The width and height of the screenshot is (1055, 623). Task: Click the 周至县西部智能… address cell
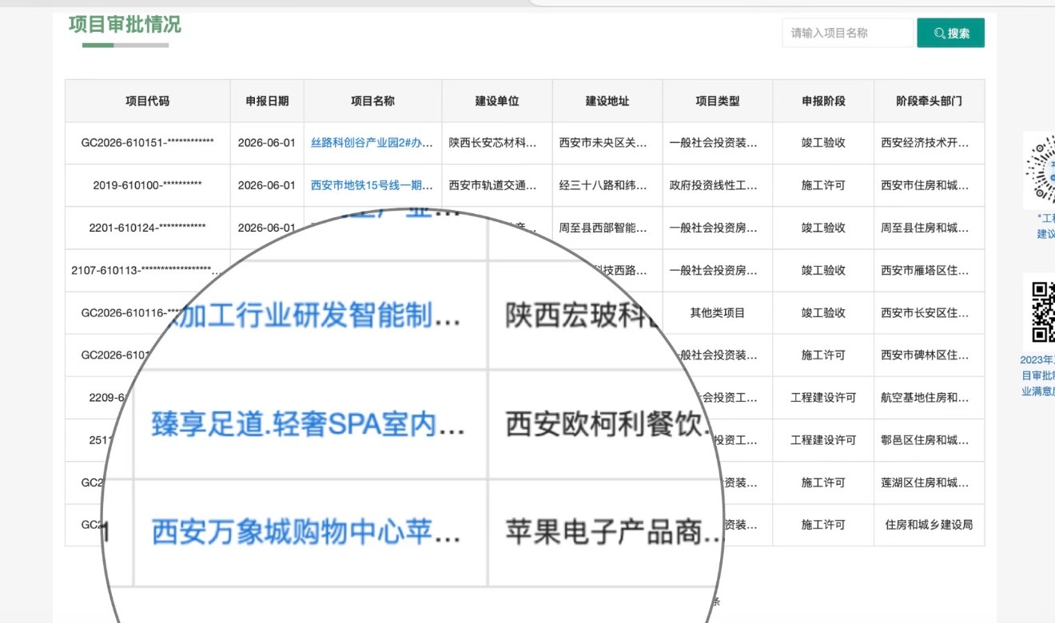point(603,228)
